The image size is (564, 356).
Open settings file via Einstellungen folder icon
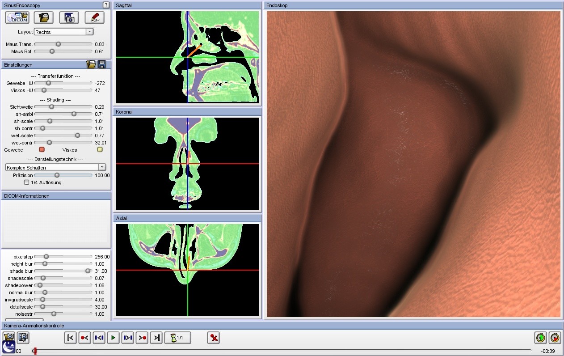click(91, 65)
